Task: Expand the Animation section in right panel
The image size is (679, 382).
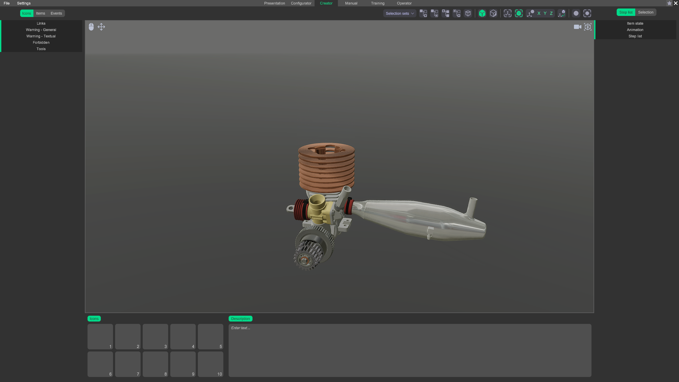Action: (x=635, y=30)
